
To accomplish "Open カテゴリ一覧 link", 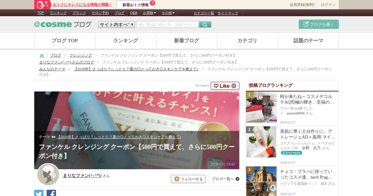I will (204, 13).
